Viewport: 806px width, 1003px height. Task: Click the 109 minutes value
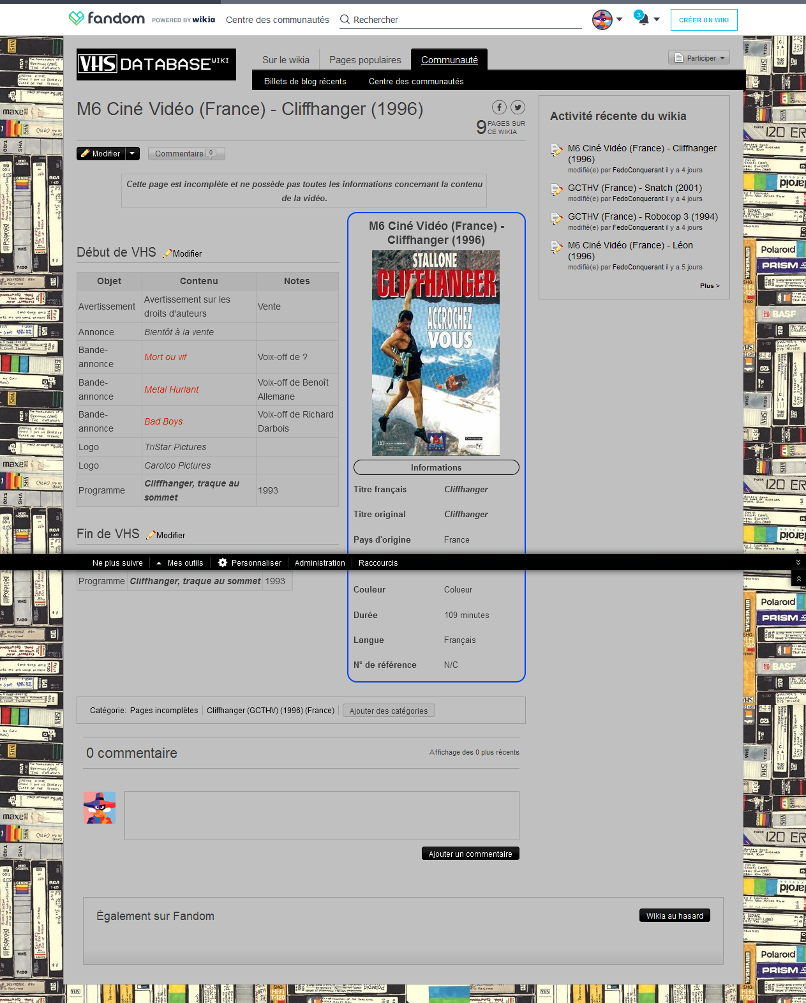(x=466, y=615)
